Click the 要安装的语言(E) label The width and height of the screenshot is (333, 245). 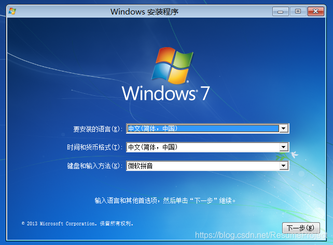click(98, 129)
